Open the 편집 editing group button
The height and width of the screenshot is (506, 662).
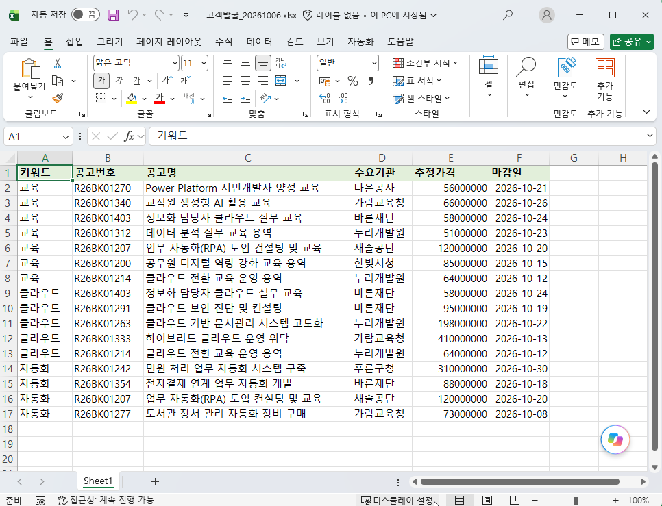pos(526,77)
